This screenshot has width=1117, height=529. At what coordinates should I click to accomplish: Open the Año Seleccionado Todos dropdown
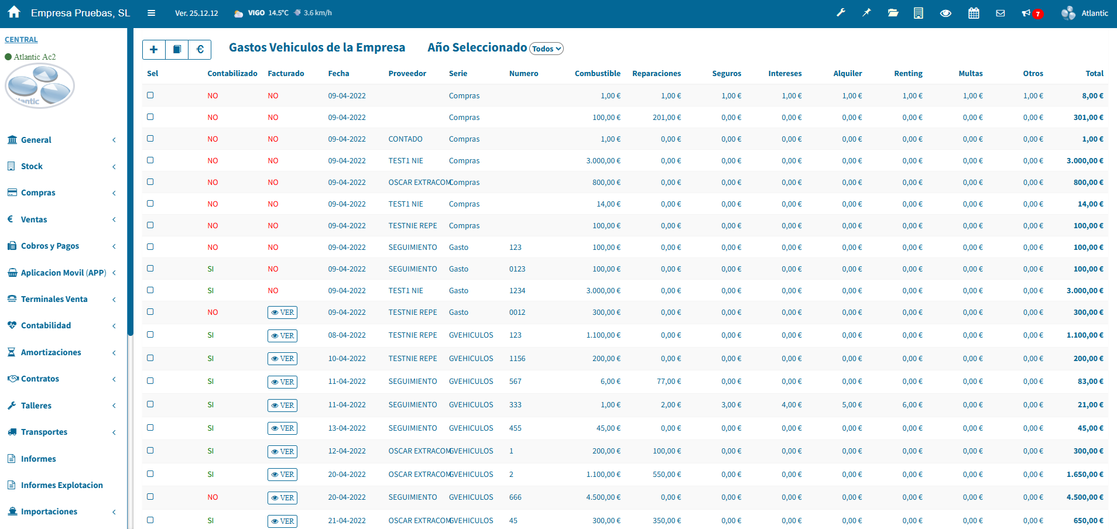tap(546, 49)
